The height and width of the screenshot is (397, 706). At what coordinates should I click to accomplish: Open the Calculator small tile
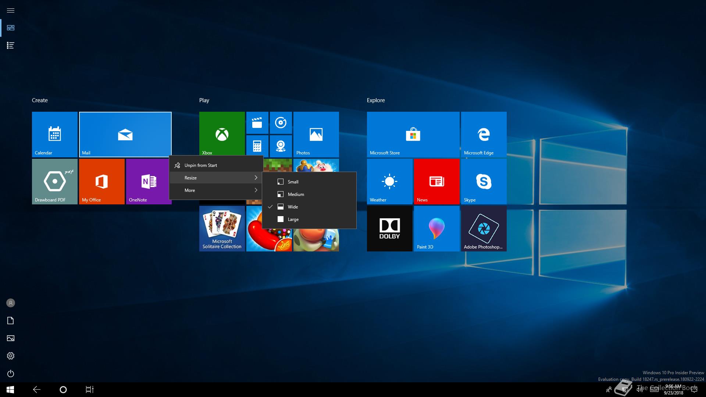257,146
